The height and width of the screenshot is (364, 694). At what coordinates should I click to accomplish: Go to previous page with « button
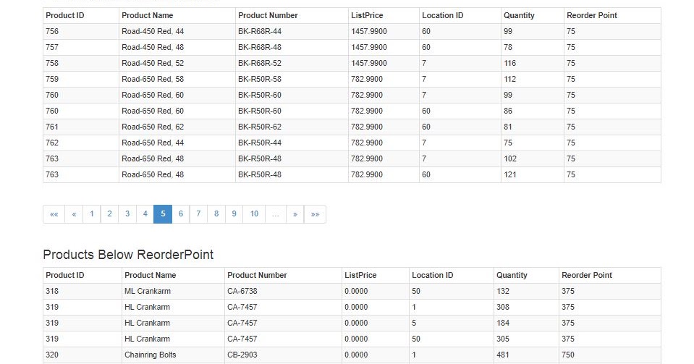(x=74, y=214)
